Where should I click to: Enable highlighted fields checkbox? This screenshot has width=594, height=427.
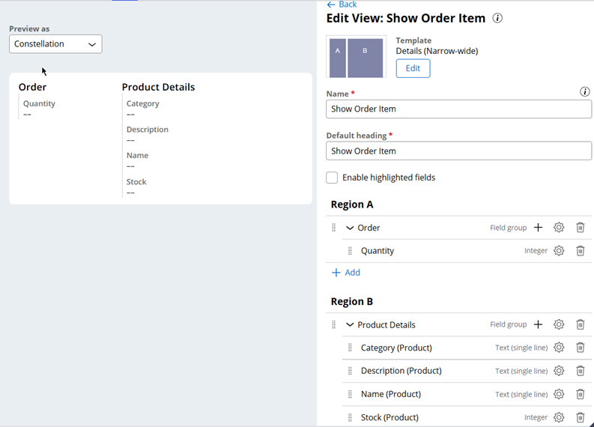coord(332,178)
